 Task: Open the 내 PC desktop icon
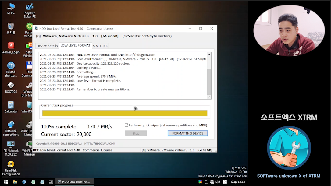(11, 9)
